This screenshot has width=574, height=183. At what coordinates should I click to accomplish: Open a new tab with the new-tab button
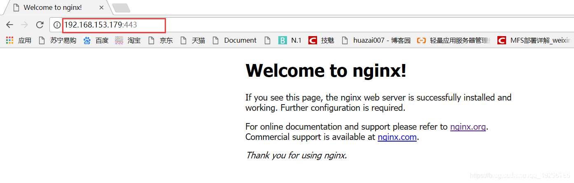tap(121, 7)
